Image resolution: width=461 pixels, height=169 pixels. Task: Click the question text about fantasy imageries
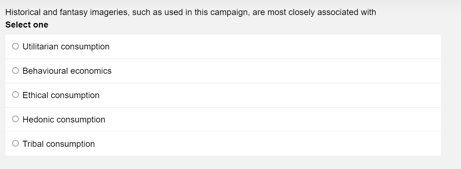(190, 12)
